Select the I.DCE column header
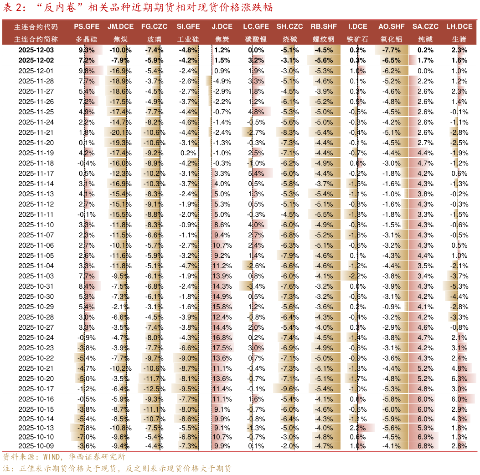 pyautogui.click(x=357, y=27)
